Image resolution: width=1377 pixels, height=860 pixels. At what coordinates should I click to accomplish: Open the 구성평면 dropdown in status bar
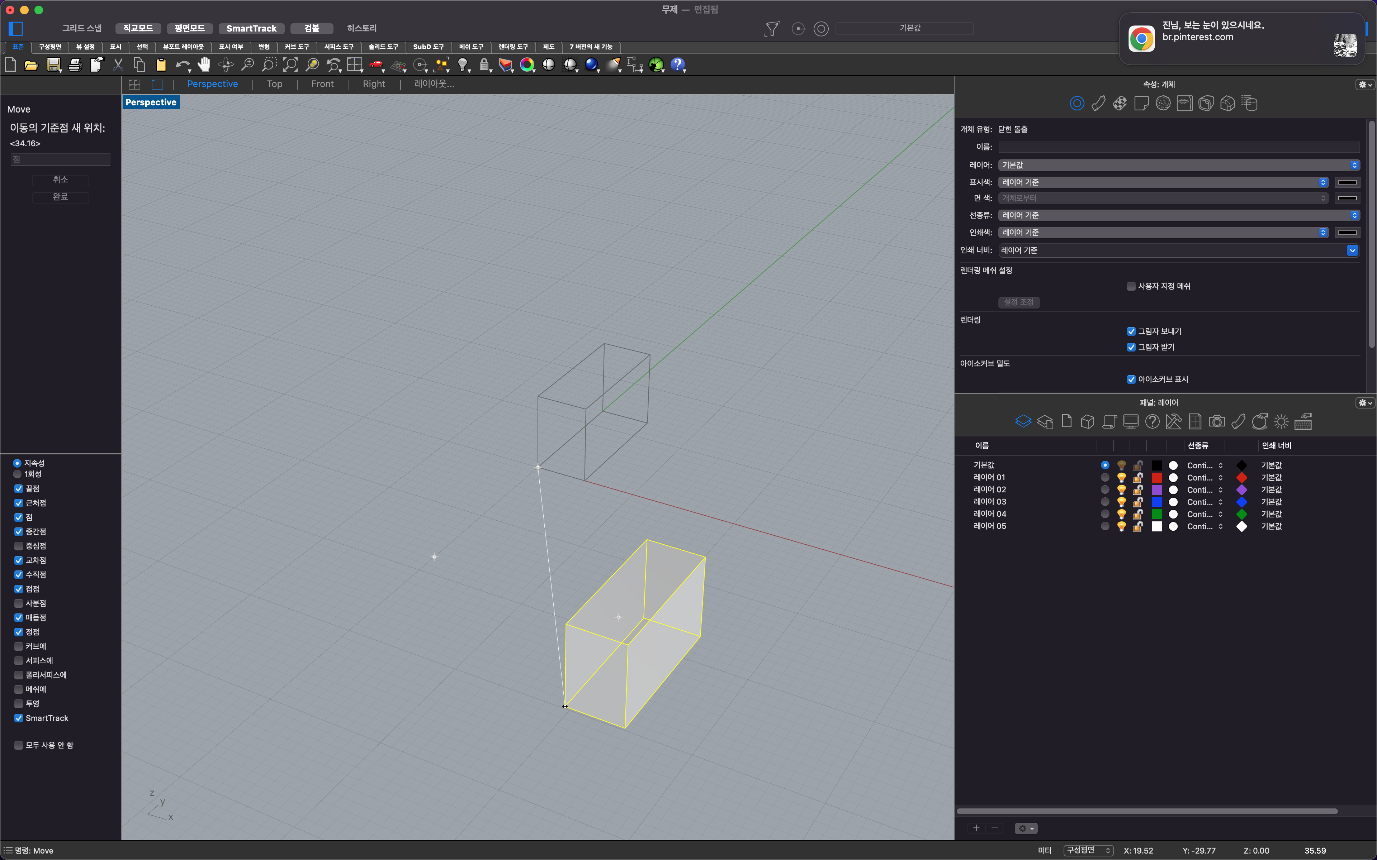point(1088,850)
